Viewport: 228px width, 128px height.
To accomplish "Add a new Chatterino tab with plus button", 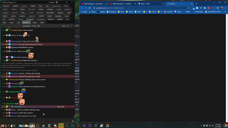I will [x=47, y=22].
